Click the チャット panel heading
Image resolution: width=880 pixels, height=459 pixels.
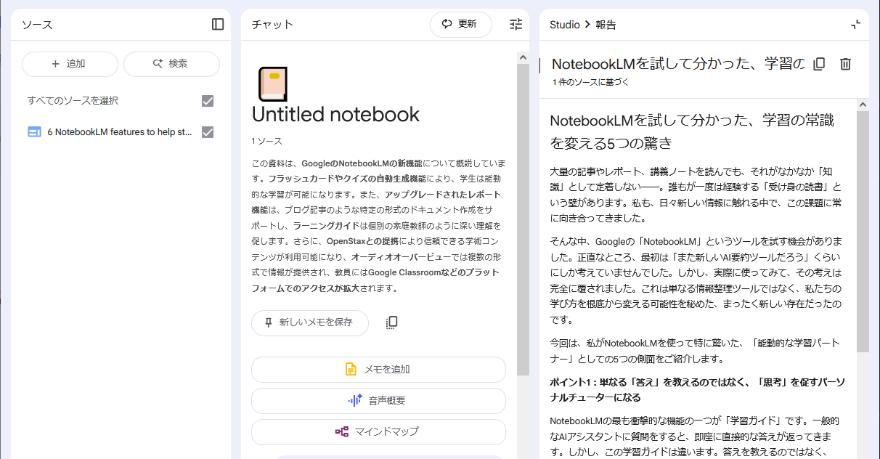(272, 25)
